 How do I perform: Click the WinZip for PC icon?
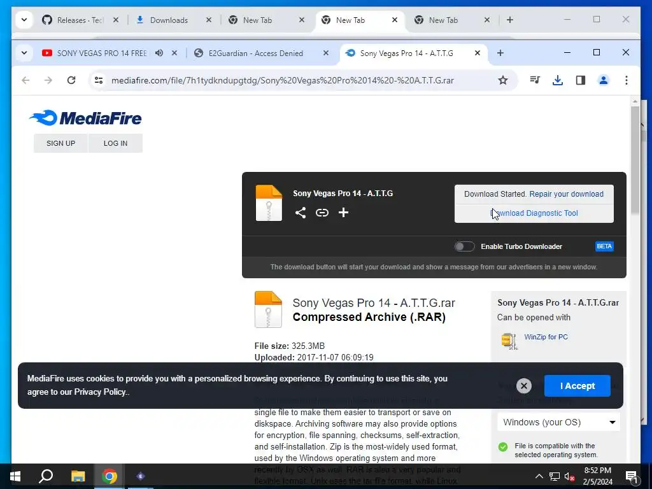tap(509, 341)
